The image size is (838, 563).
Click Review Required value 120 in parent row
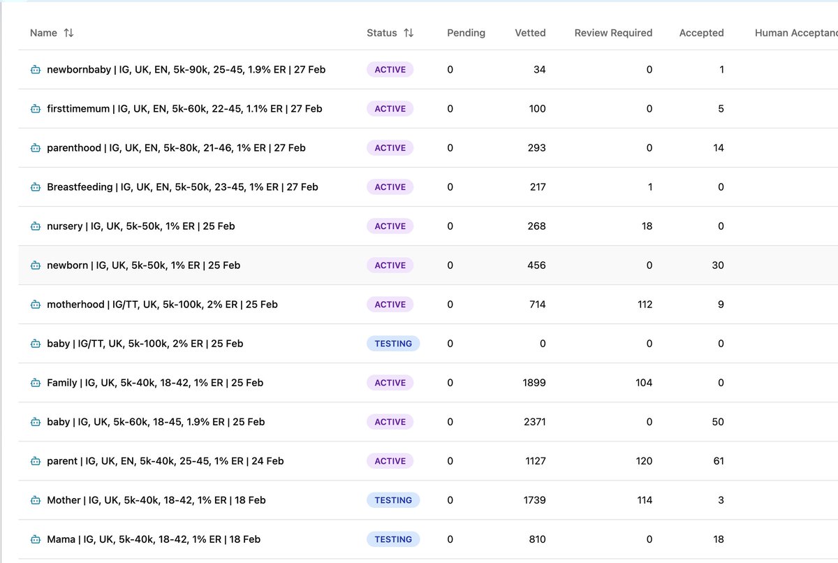pyautogui.click(x=644, y=461)
